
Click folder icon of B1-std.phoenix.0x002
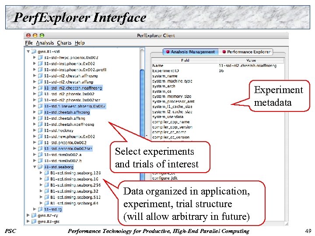pyautogui.click(x=40, y=142)
